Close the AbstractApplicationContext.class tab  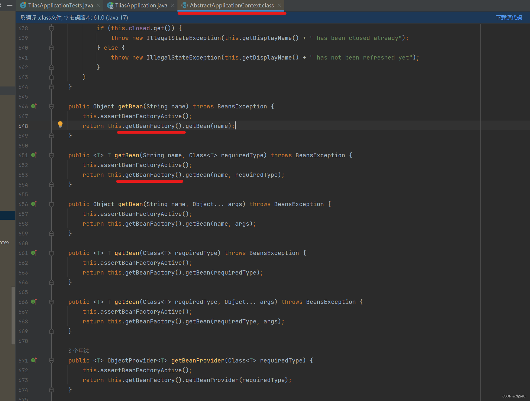(279, 5)
